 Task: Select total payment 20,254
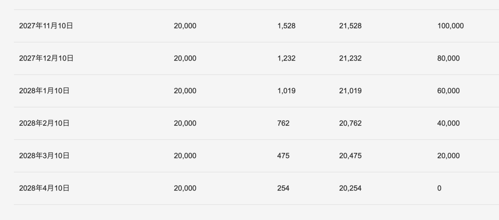pos(350,188)
